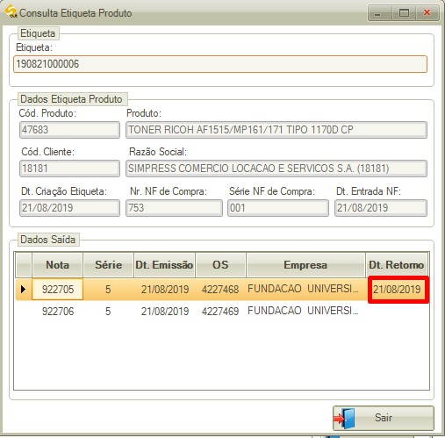
Task: Sort by the Nota column header
Action: [57, 265]
